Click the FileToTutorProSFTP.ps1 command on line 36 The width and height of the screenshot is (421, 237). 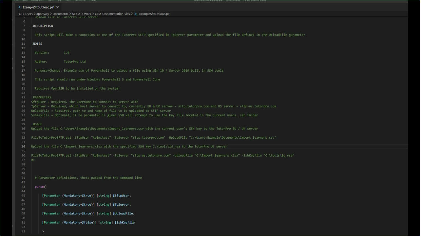163,155
